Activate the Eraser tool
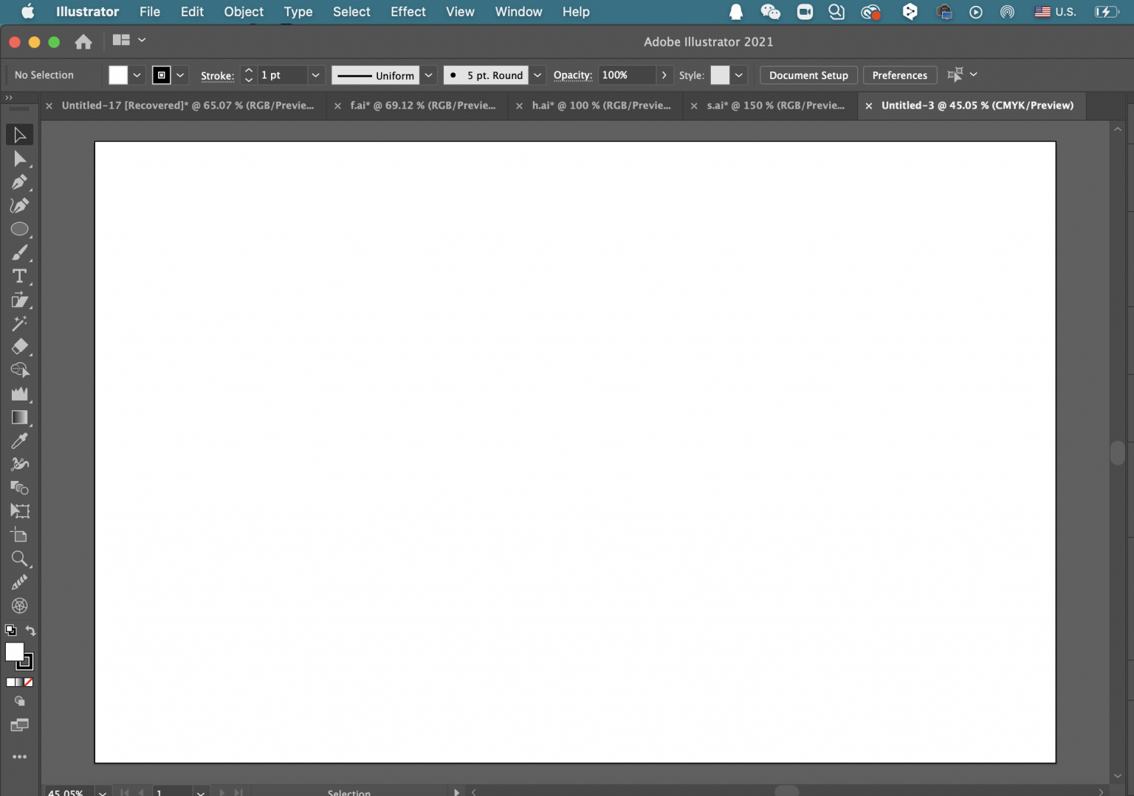Viewport: 1134px width, 796px height. (19, 347)
